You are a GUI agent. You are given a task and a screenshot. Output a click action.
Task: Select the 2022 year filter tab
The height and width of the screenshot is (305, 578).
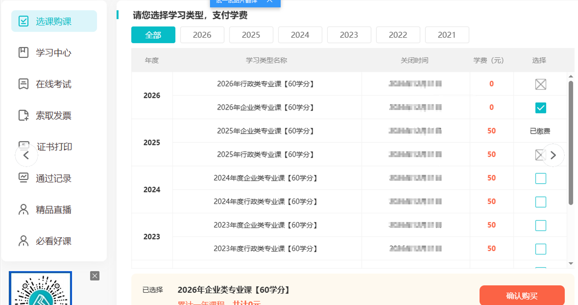click(398, 35)
